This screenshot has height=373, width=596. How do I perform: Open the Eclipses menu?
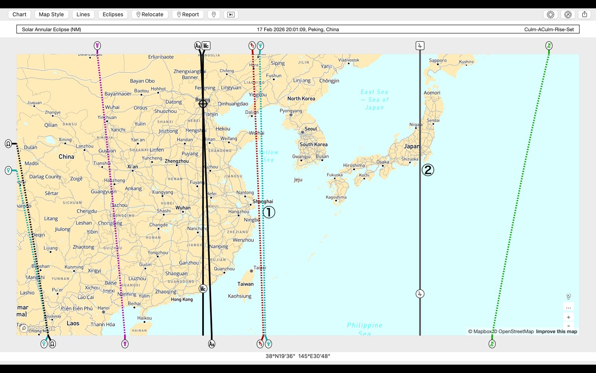(x=113, y=15)
